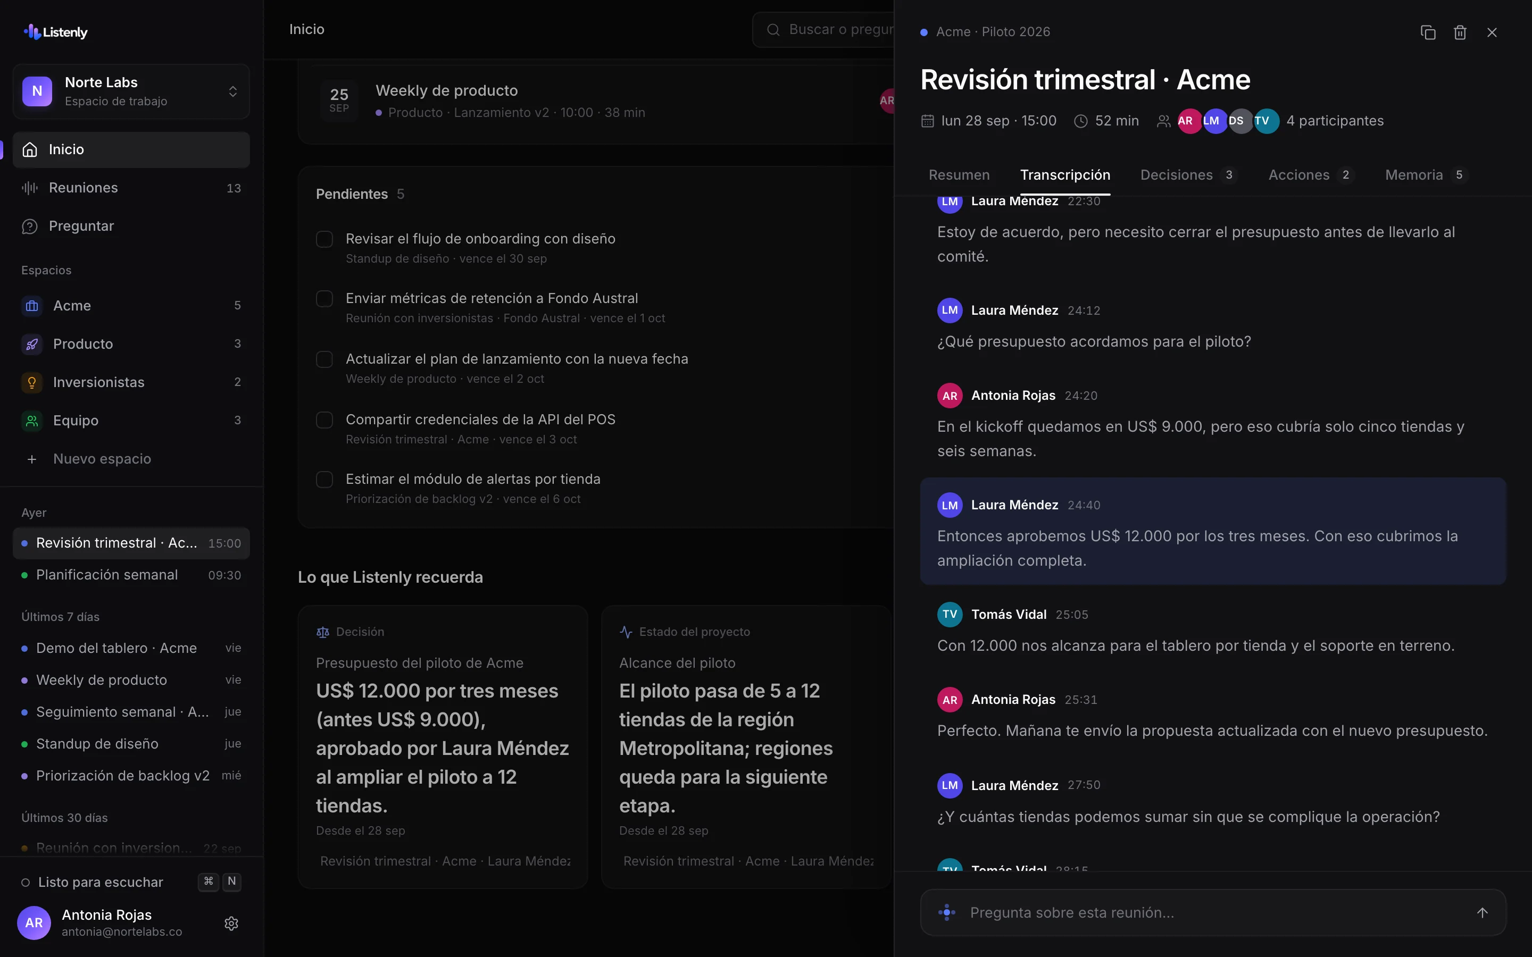
Task: Open the 'Presupuesto del piloto de Acme' card
Action: click(x=443, y=747)
